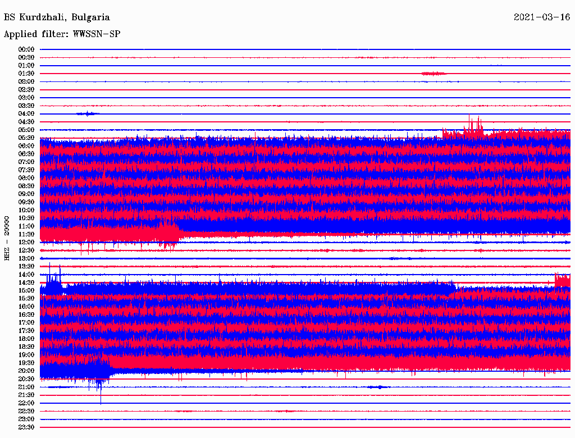The image size is (575, 438).
Task: Select the 21:00 time label
Action: 26,387
